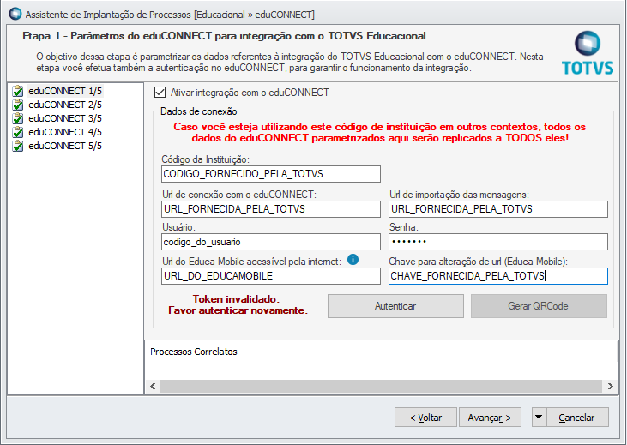This screenshot has width=627, height=445.
Task: Click the checklist icon beside eduCONNECT 5/5
Action: (x=18, y=146)
